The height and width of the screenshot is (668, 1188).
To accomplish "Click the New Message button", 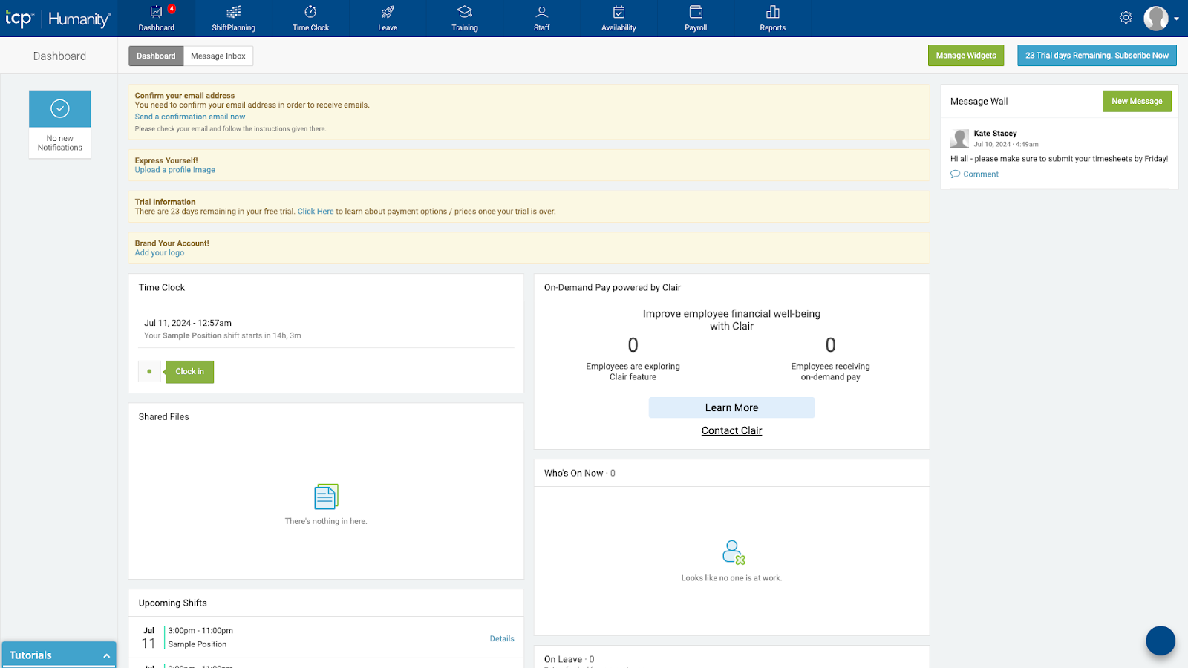I will [x=1136, y=102].
